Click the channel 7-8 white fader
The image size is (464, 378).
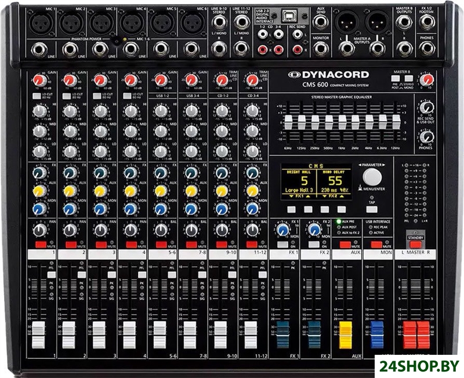[x=190, y=335]
